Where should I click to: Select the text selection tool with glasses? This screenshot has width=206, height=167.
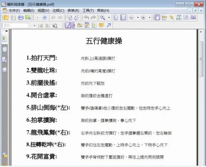click(x=164, y=18)
